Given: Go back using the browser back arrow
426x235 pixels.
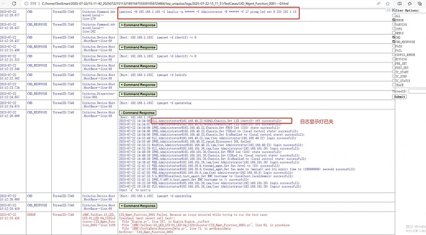Looking at the screenshot, I should click(x=4, y=4).
